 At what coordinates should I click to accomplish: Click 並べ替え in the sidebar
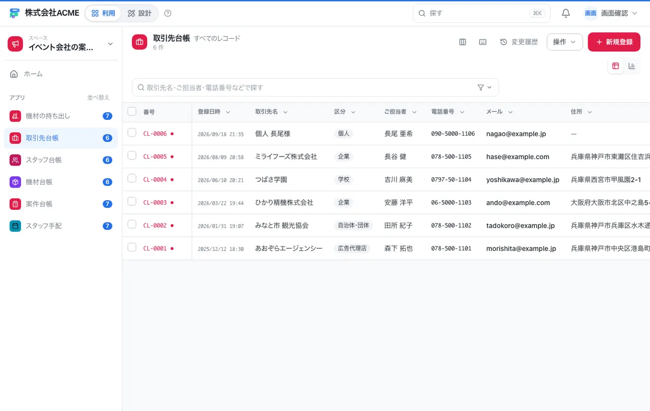coord(98,98)
